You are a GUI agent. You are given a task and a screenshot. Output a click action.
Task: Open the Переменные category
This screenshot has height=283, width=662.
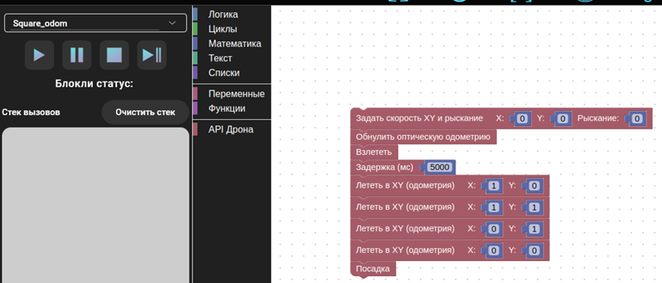tap(236, 94)
